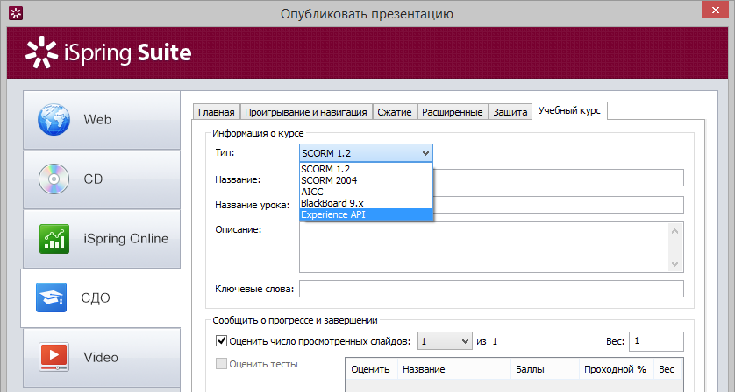Click description scrollbar up arrow
This screenshot has width=735, height=392.
675,231
